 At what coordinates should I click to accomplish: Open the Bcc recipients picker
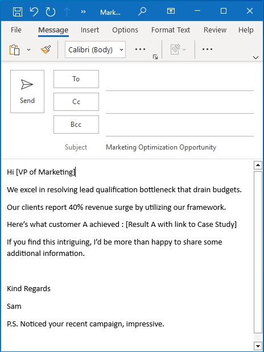(x=76, y=125)
